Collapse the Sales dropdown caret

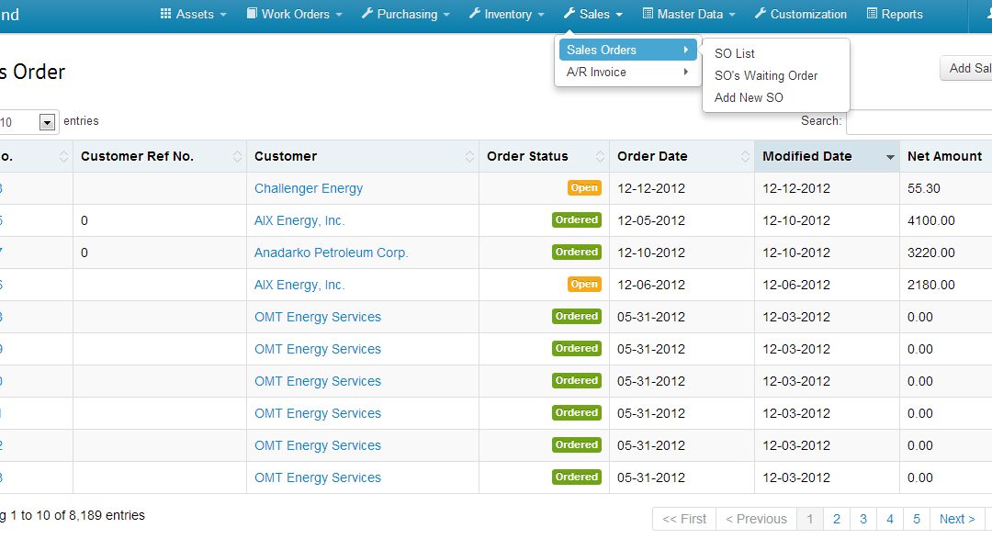tap(619, 15)
